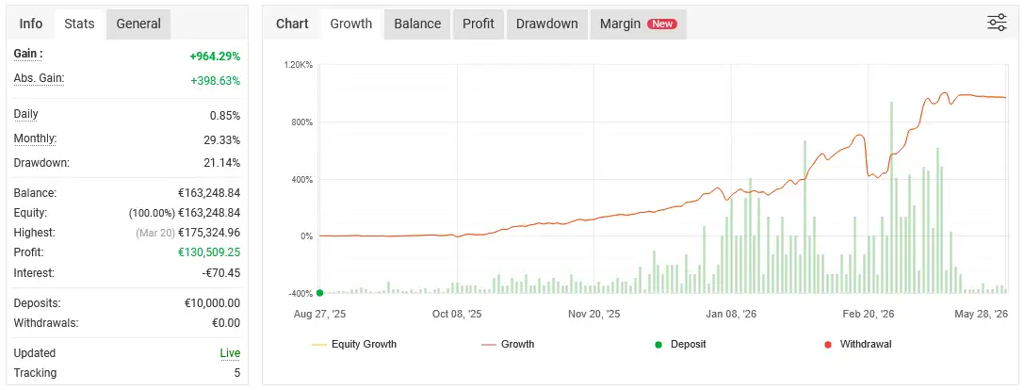Viewport: 1024px width, 390px height.
Task: Toggle the Growth legend series
Action: pos(508,344)
